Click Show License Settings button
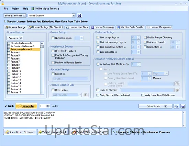This screenshot has height=146, width=189. click(20, 132)
